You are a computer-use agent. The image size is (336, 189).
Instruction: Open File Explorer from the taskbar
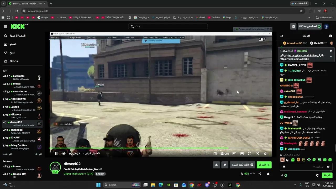coord(153,185)
